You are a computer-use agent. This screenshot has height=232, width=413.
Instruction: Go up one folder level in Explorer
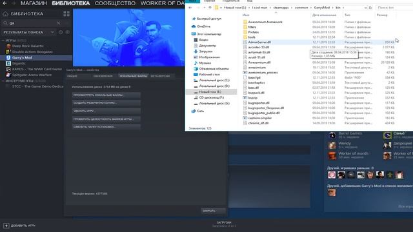(x=210, y=8)
